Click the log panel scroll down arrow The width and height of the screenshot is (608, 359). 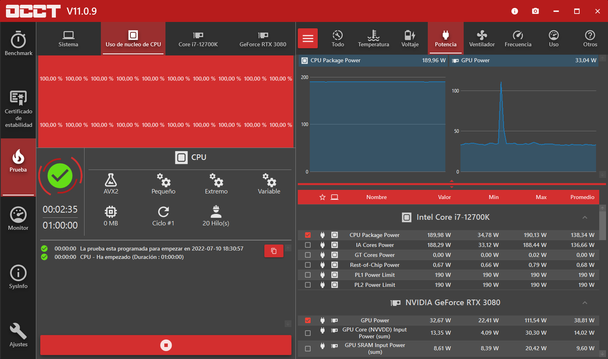(x=288, y=323)
